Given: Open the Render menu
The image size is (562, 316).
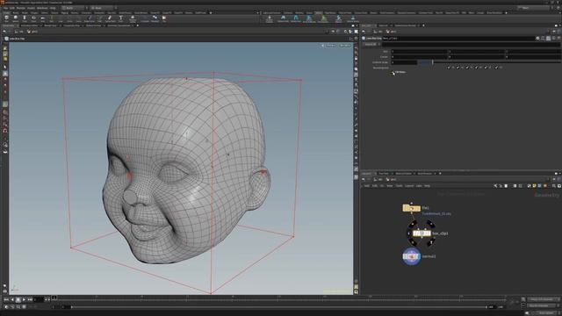Looking at the screenshot, I should 21,8.
